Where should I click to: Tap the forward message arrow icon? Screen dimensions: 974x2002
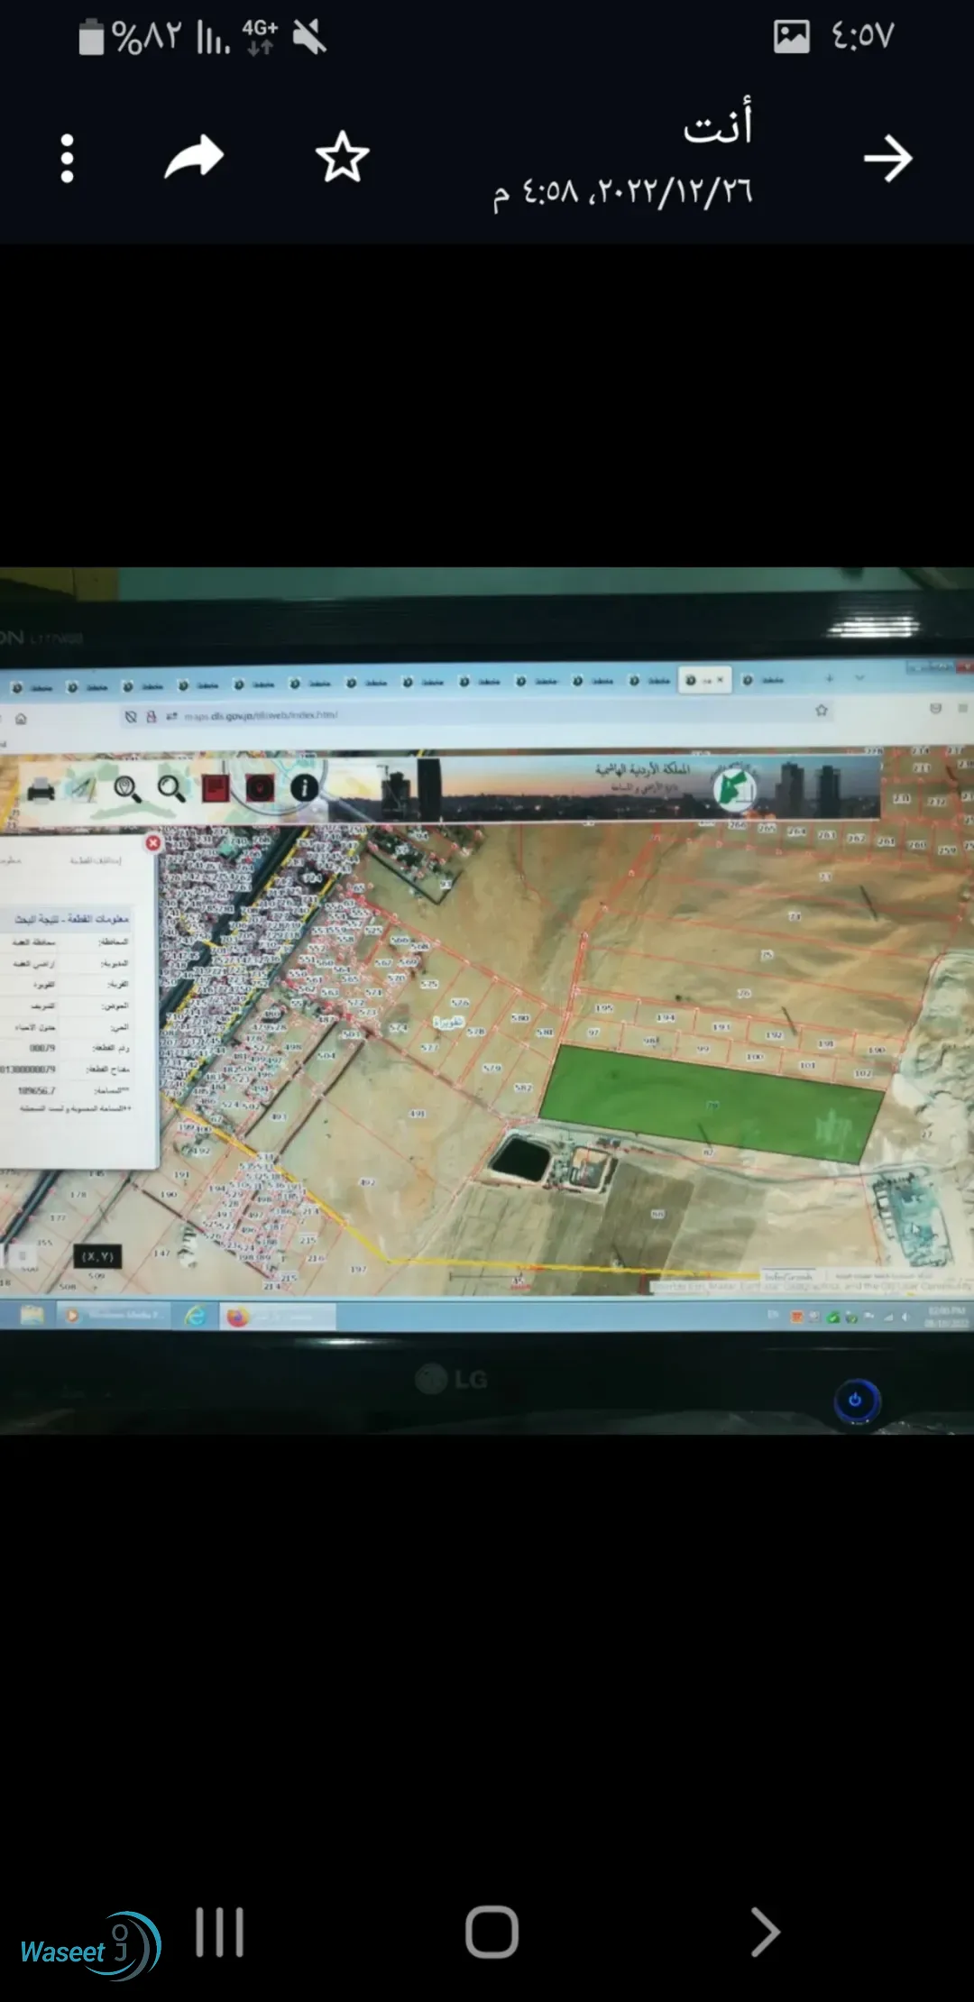194,157
